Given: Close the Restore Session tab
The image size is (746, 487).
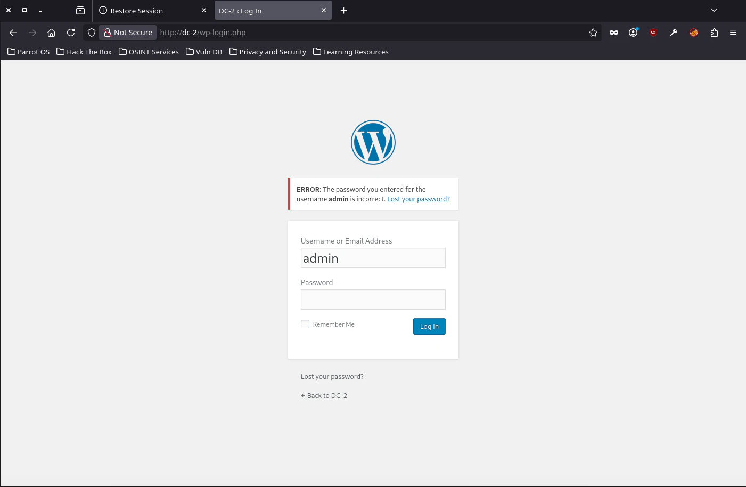Looking at the screenshot, I should pos(204,10).
